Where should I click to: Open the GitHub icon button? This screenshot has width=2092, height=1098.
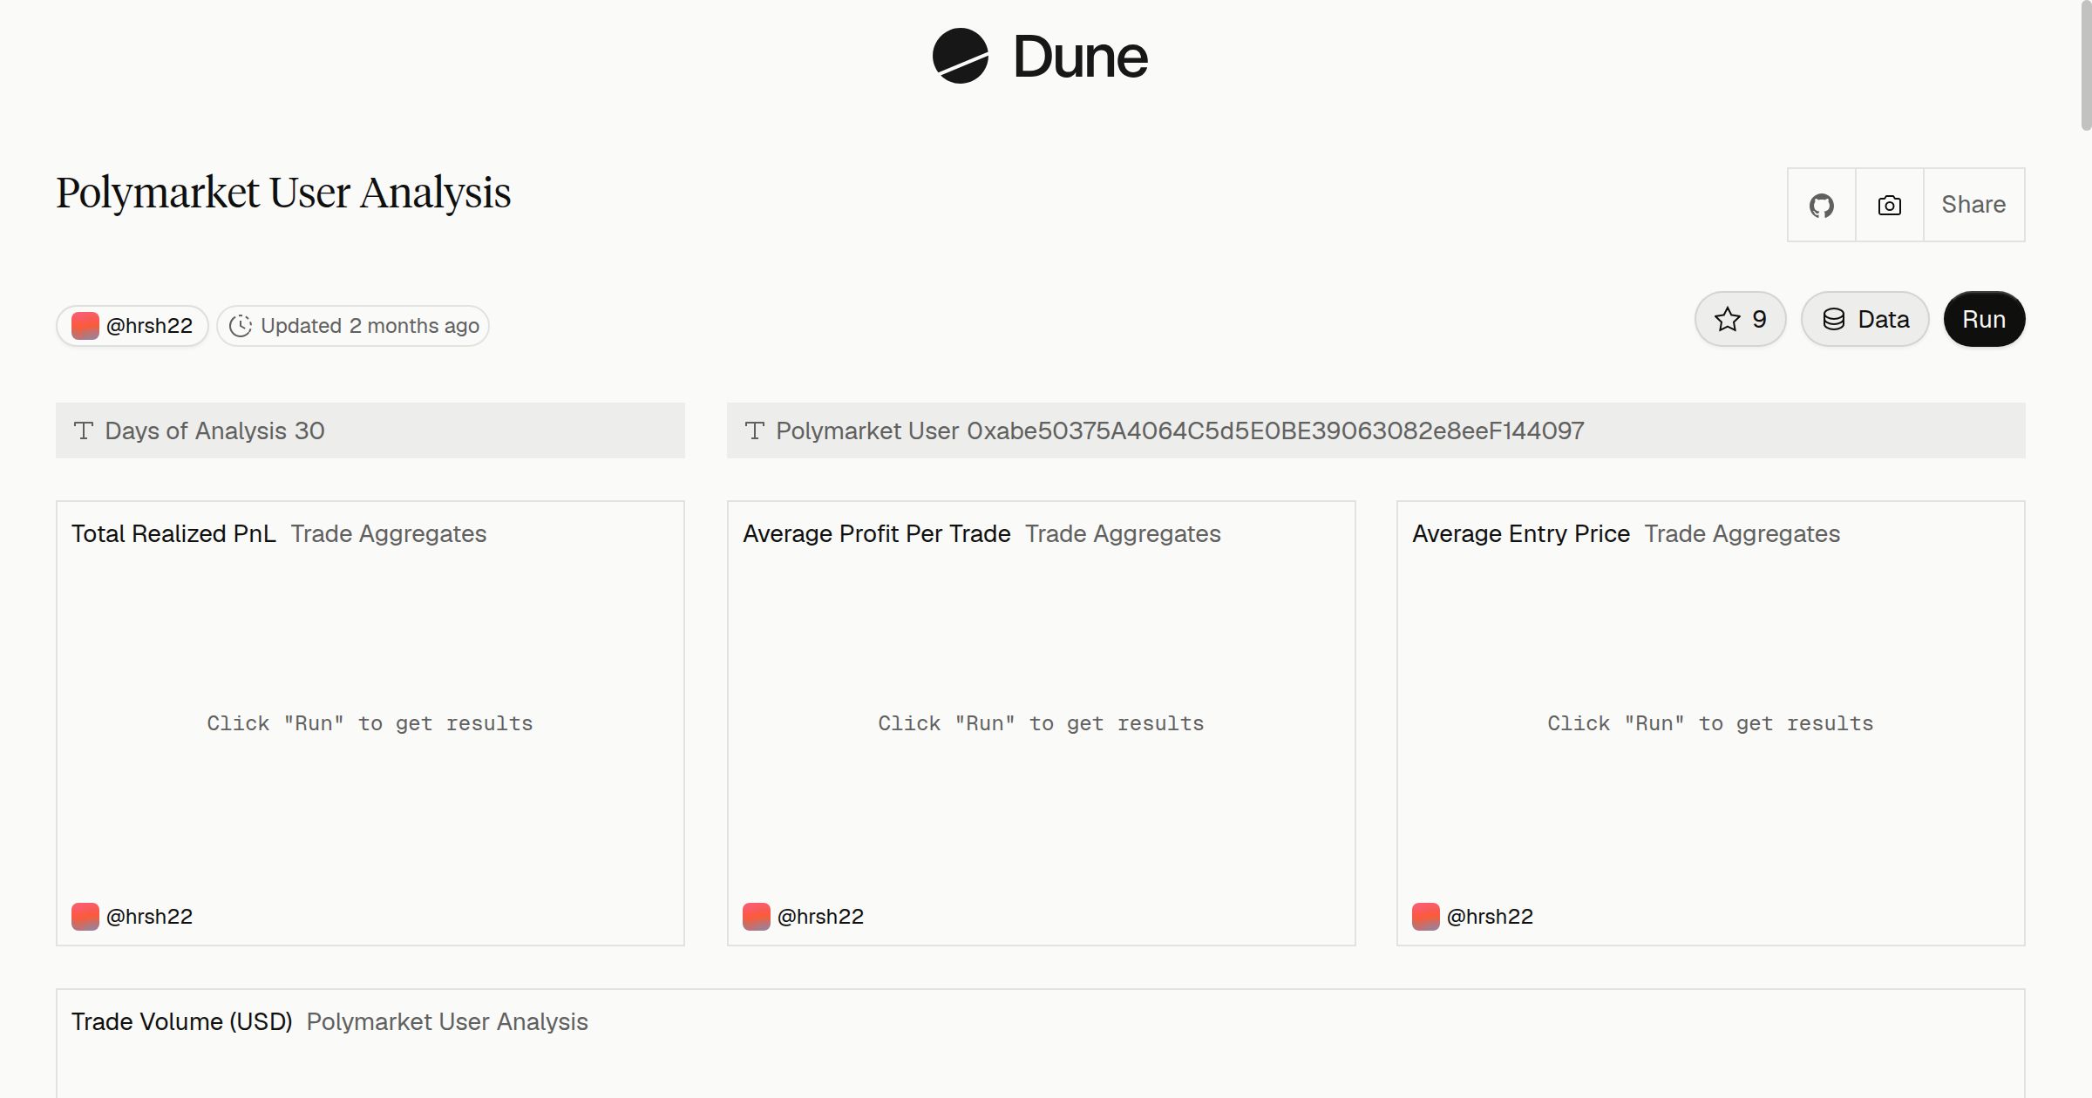(x=1821, y=205)
